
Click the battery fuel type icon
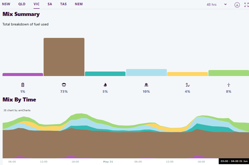[23, 85]
